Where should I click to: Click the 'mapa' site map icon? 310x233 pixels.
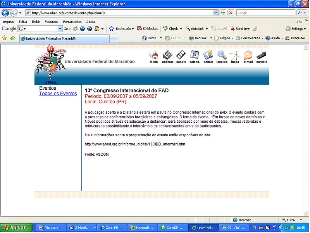[x=235, y=56]
